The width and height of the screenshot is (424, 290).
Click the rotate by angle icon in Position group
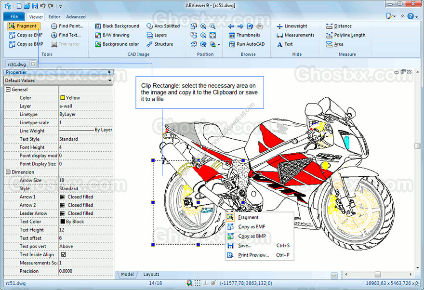[194, 44]
